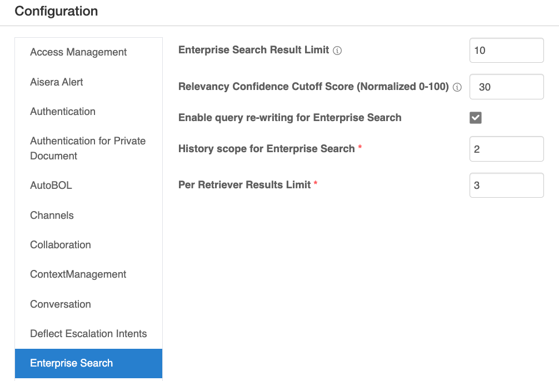Click History scope for Enterprise Search field

pyautogui.click(x=506, y=149)
